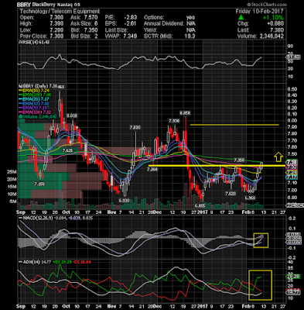The width and height of the screenshot is (304, 310).
Task: Click the cyan EMA(20) 7.17 legend
Action: 35,99
